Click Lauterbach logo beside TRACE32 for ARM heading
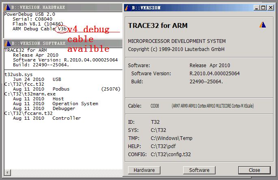The height and width of the screenshot is (180, 278). coord(263,25)
